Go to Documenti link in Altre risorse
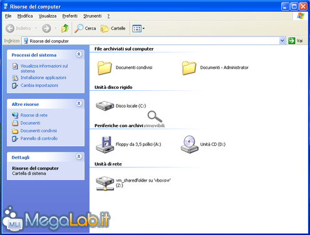Viewport: 310px width, 235px height. 30,123
